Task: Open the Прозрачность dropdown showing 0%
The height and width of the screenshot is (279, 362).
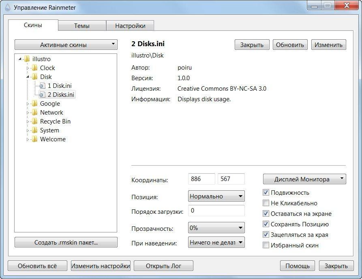Action: [x=216, y=228]
